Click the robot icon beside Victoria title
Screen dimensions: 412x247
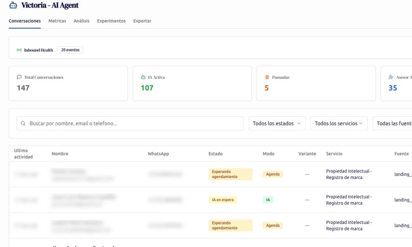pos(13,5)
